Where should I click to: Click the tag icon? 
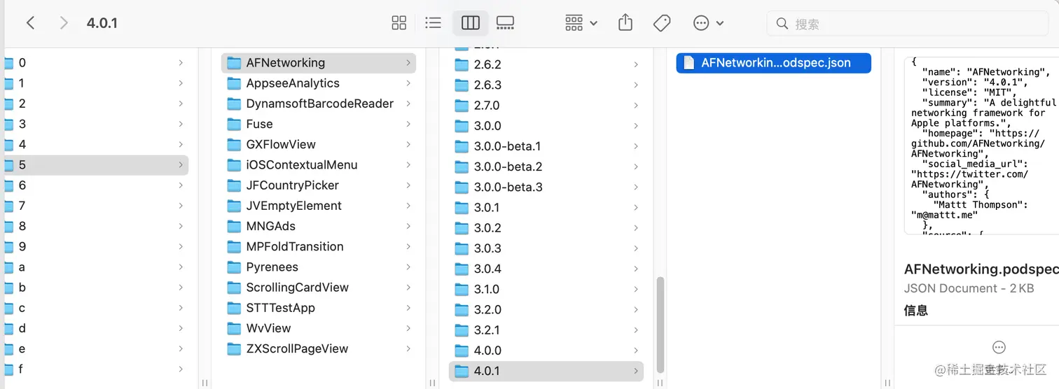pyautogui.click(x=662, y=23)
